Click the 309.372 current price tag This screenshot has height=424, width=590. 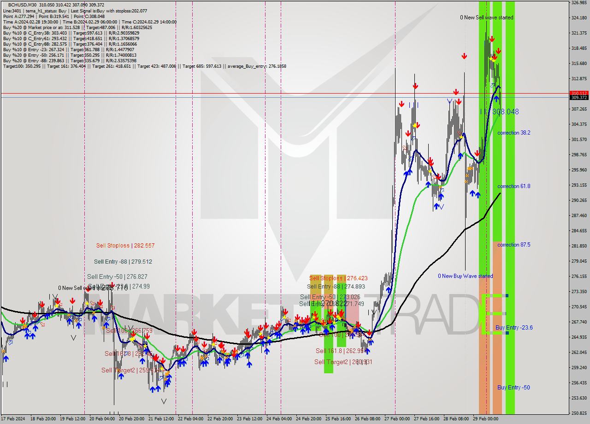tap(579, 97)
